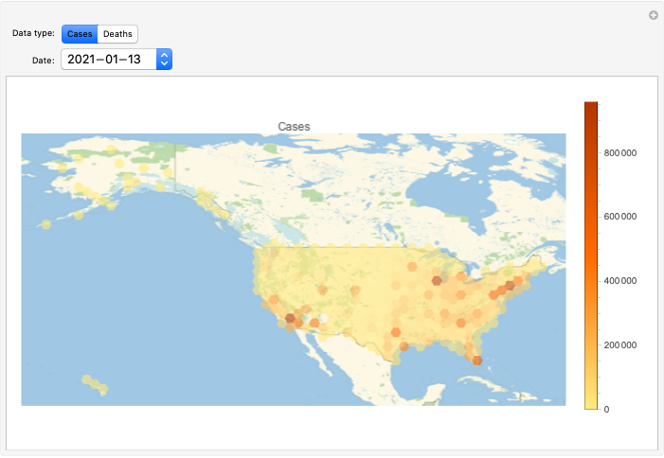Click the 600 000 legend label
The image size is (664, 458).
pyautogui.click(x=620, y=217)
